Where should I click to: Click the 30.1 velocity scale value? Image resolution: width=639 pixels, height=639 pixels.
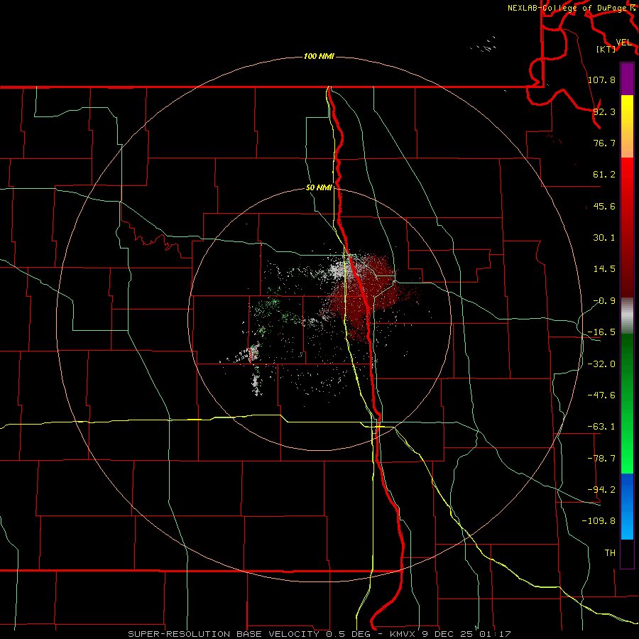[604, 238]
